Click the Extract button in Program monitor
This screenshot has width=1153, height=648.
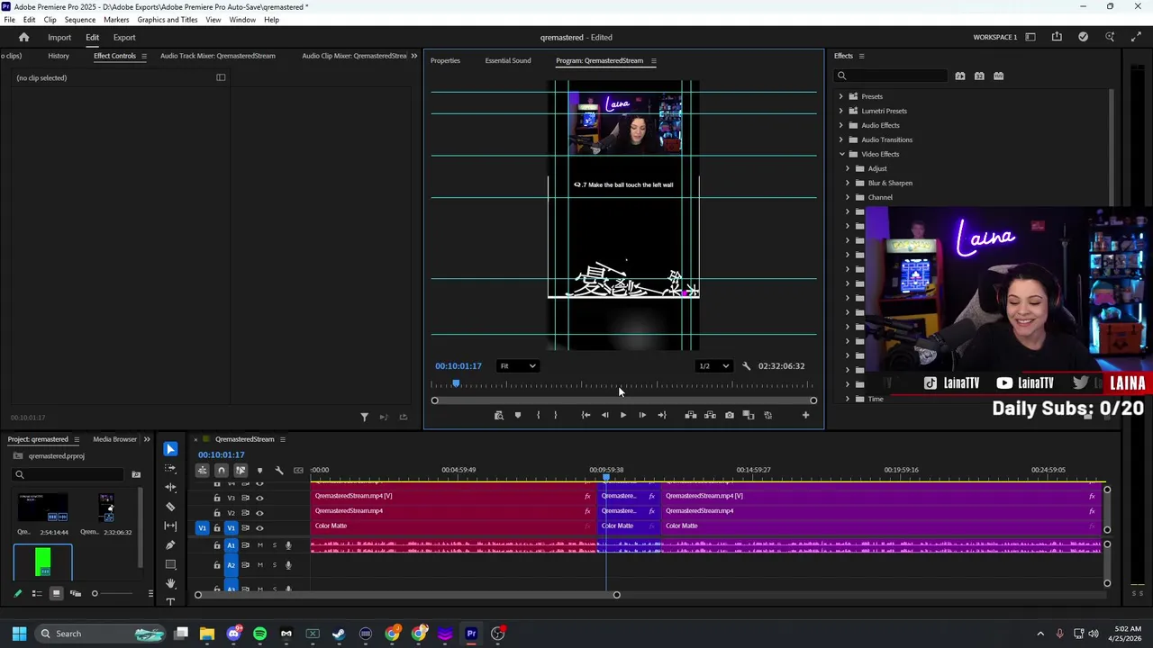(x=710, y=415)
